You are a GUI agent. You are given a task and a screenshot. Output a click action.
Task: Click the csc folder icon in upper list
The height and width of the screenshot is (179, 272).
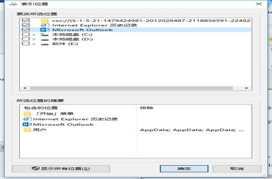click(x=44, y=20)
